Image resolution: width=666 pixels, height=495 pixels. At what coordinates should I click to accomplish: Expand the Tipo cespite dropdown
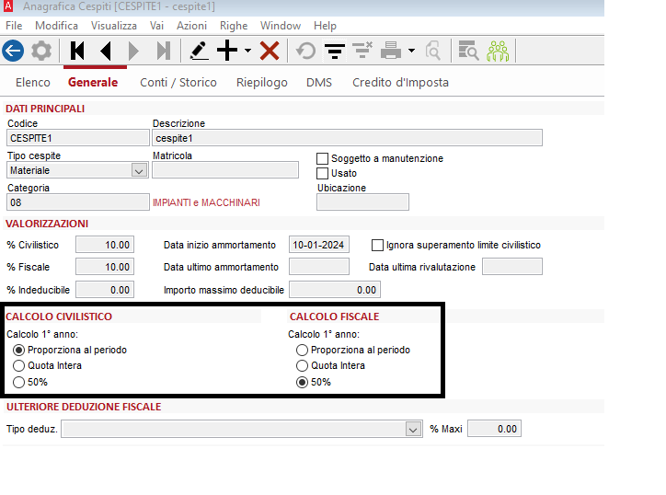click(x=139, y=170)
